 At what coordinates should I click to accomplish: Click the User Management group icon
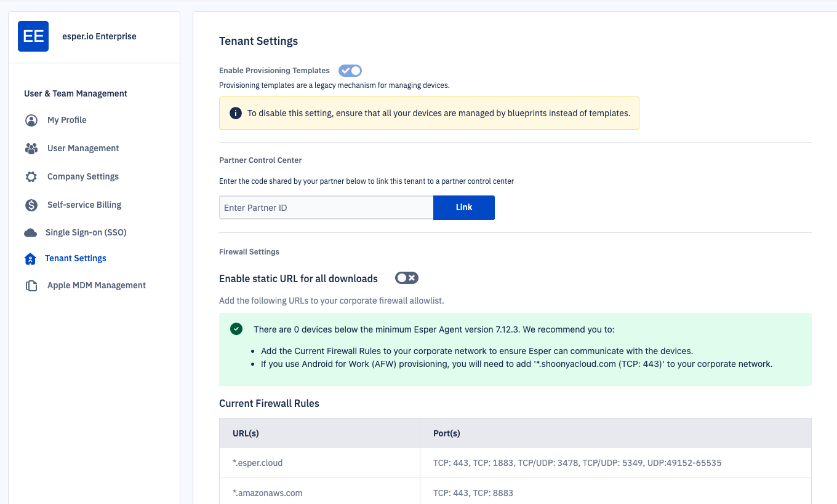tap(31, 148)
